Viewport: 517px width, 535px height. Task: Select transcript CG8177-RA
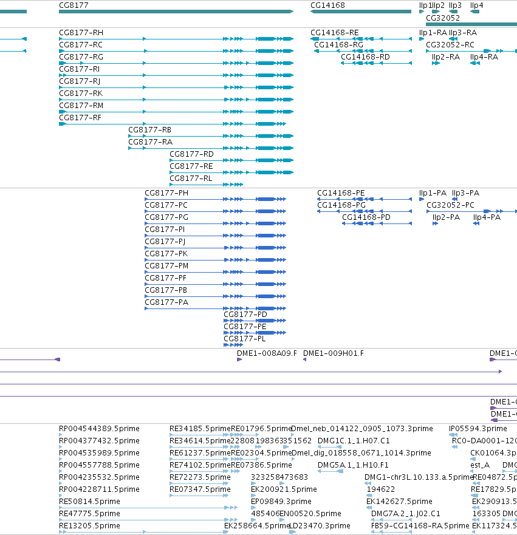click(151, 142)
